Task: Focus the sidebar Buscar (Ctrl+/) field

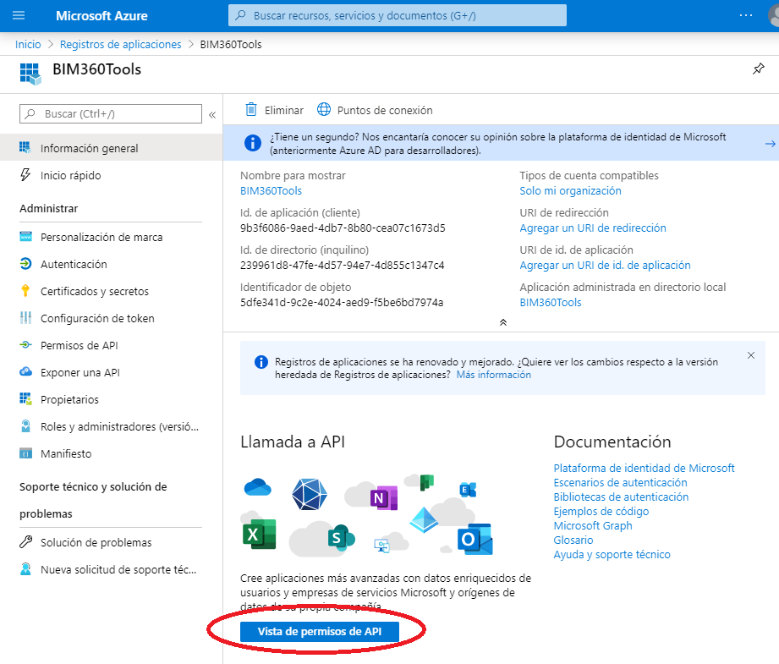Action: pyautogui.click(x=111, y=114)
